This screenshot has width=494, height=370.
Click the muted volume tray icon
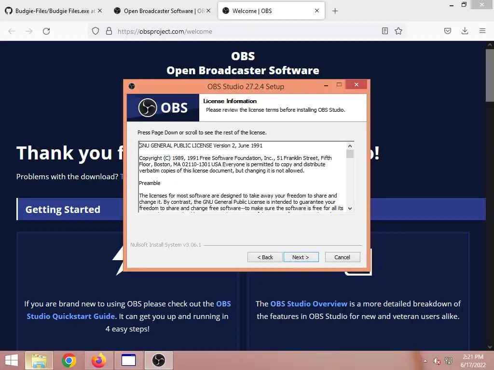(x=437, y=361)
